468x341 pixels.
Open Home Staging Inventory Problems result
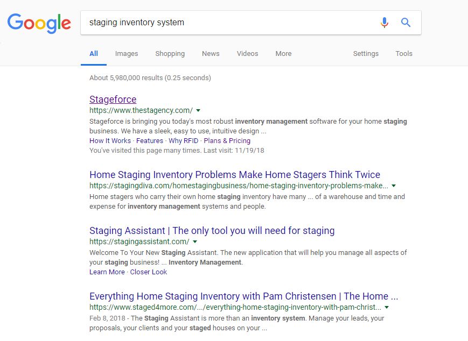coord(235,175)
